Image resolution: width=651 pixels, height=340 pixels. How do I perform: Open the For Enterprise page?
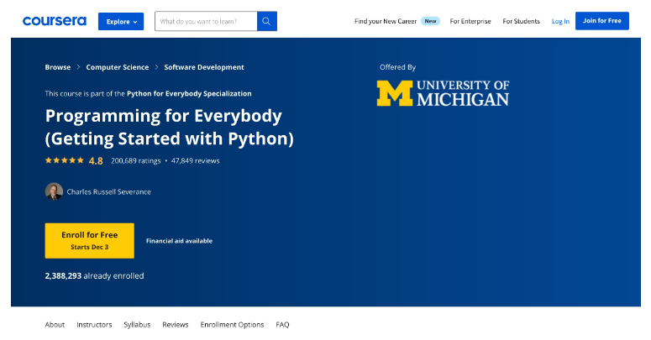(470, 21)
